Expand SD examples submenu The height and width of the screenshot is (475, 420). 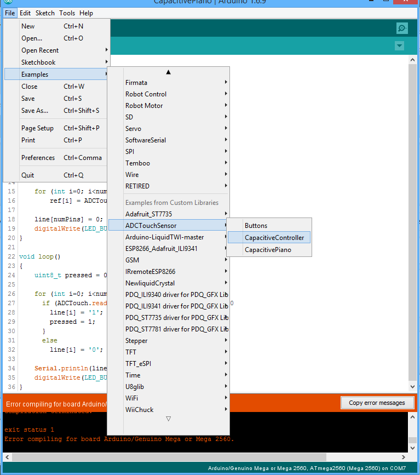pos(169,117)
